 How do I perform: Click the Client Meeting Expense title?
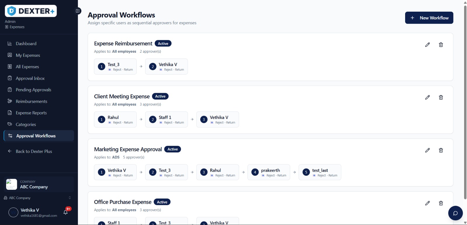pyautogui.click(x=122, y=96)
